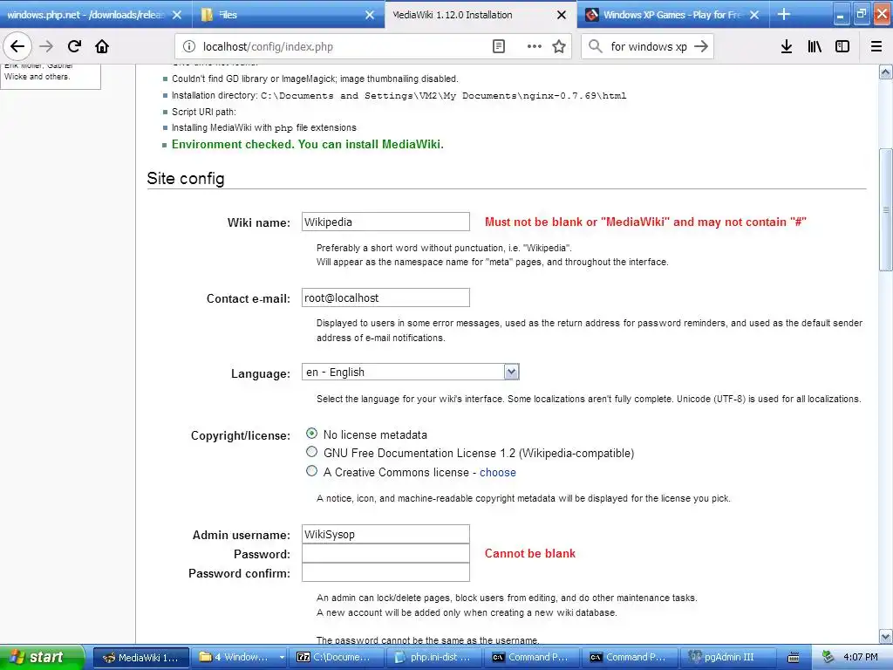Image resolution: width=893 pixels, height=670 pixels.
Task: Select GNU Free Documentation License 1.2 option
Action: tap(311, 452)
